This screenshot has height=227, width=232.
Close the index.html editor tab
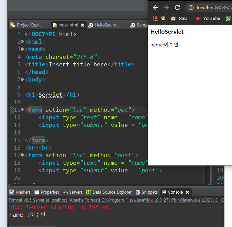point(82,25)
